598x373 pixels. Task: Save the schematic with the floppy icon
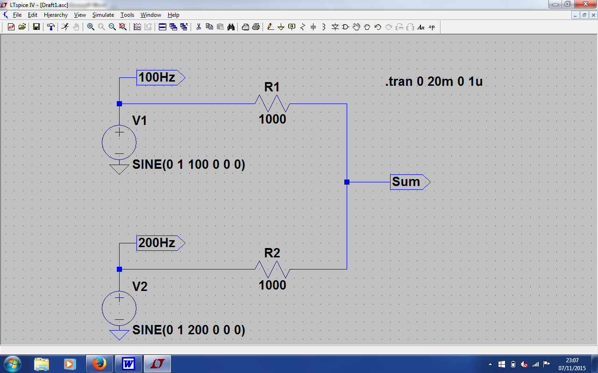coord(36,27)
